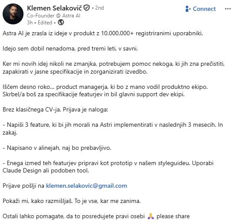234x223 pixels.
Task: Open the three-dot post options menu
Action: click(228, 9)
